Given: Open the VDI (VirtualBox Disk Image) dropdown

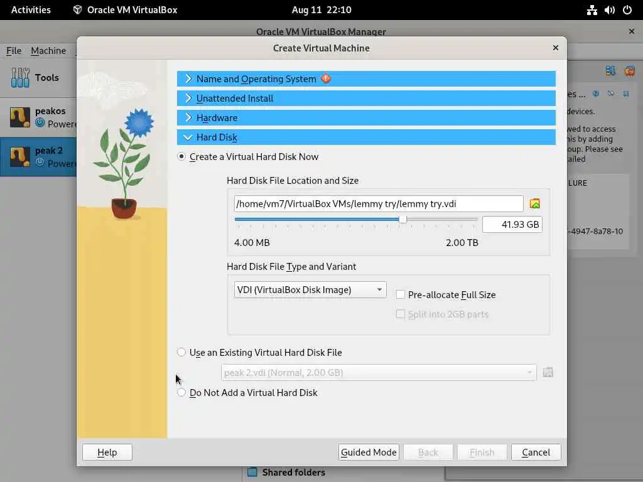Looking at the screenshot, I should click(310, 290).
